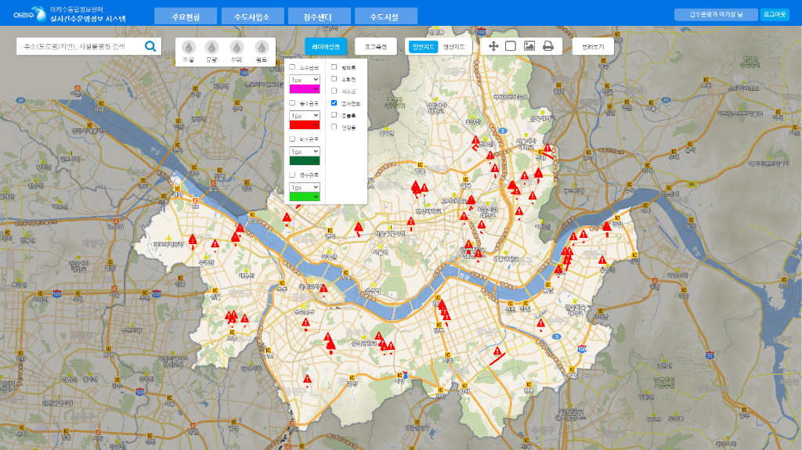Open the bright green color picker for 급수관로
This screenshot has width=802, height=450.
(x=305, y=196)
